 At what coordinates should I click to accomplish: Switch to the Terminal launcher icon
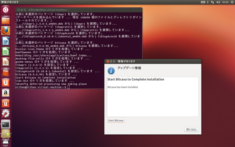pos(6,124)
